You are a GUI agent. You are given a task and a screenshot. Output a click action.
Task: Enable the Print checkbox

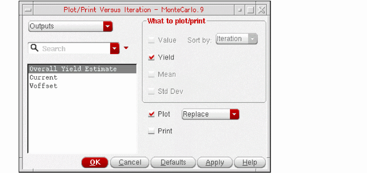[x=152, y=131]
